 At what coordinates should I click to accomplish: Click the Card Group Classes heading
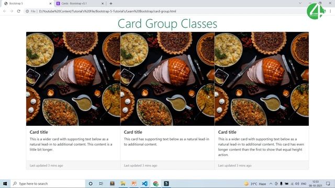[167, 23]
